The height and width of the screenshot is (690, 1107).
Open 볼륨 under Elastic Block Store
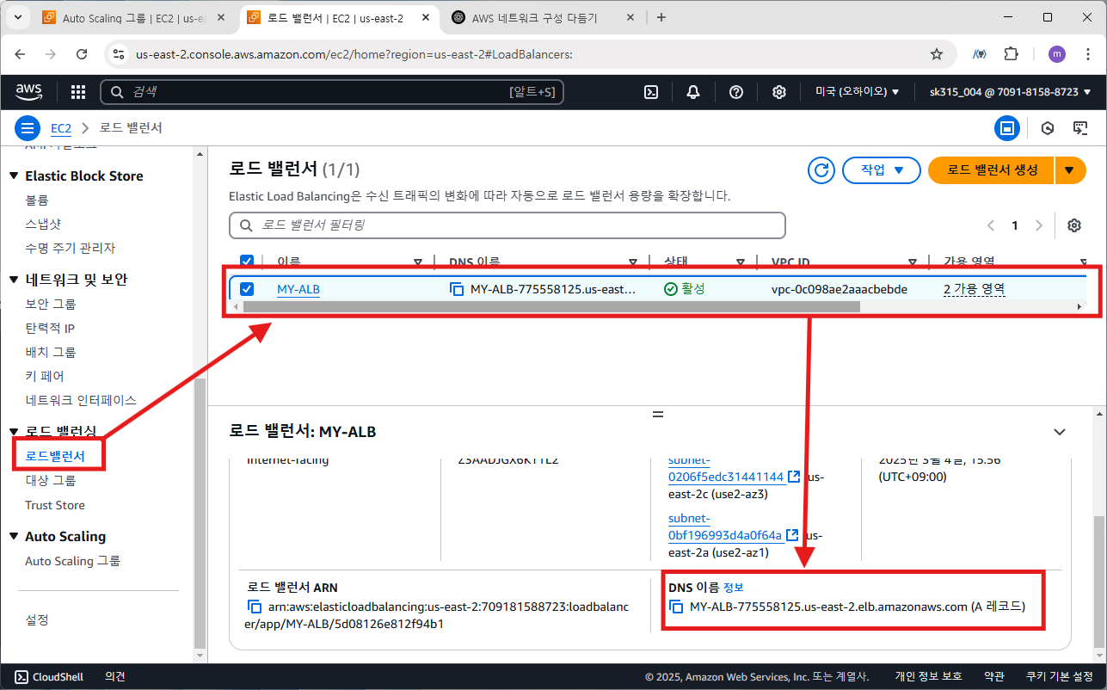[x=37, y=200]
